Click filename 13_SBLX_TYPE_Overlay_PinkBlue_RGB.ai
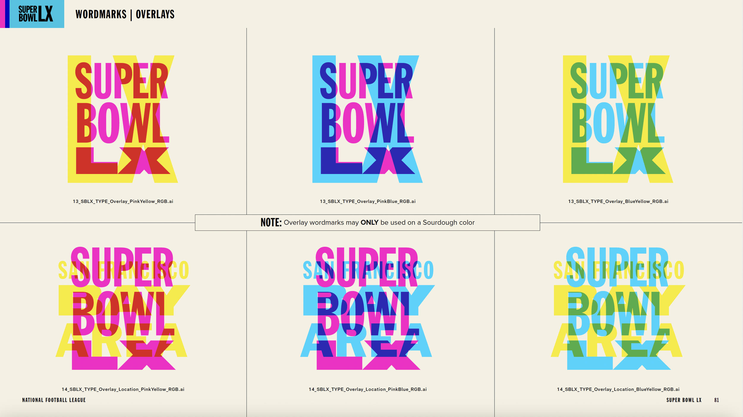Viewport: 743px width, 417px height. pos(368,201)
